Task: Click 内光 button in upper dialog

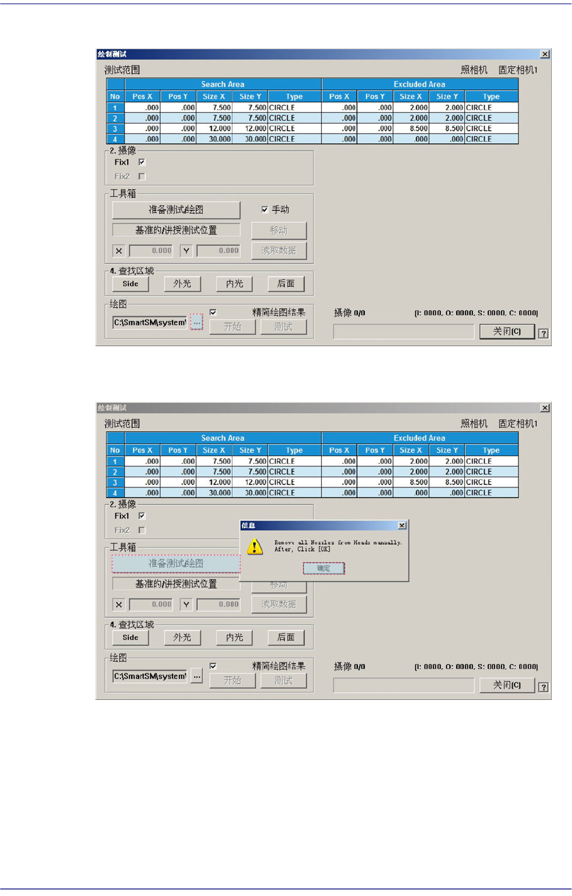Action: point(234,284)
